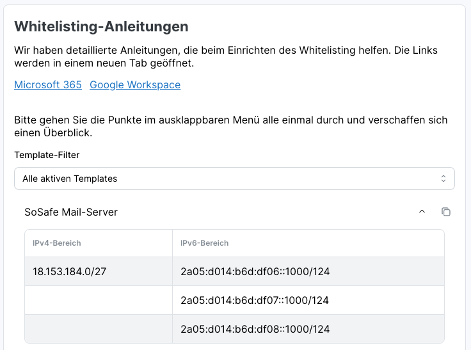Click the IPv6-Bereich column header
471x350 pixels.
click(205, 243)
